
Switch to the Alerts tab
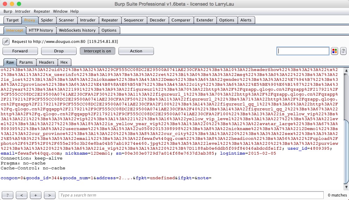(246, 20)
